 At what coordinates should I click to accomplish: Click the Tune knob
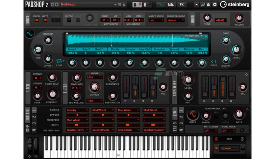coord(207,18)
